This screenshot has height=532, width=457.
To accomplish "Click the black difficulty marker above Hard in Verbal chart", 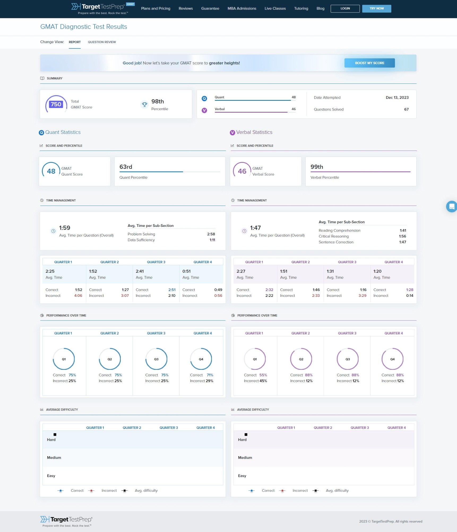I will (246, 434).
